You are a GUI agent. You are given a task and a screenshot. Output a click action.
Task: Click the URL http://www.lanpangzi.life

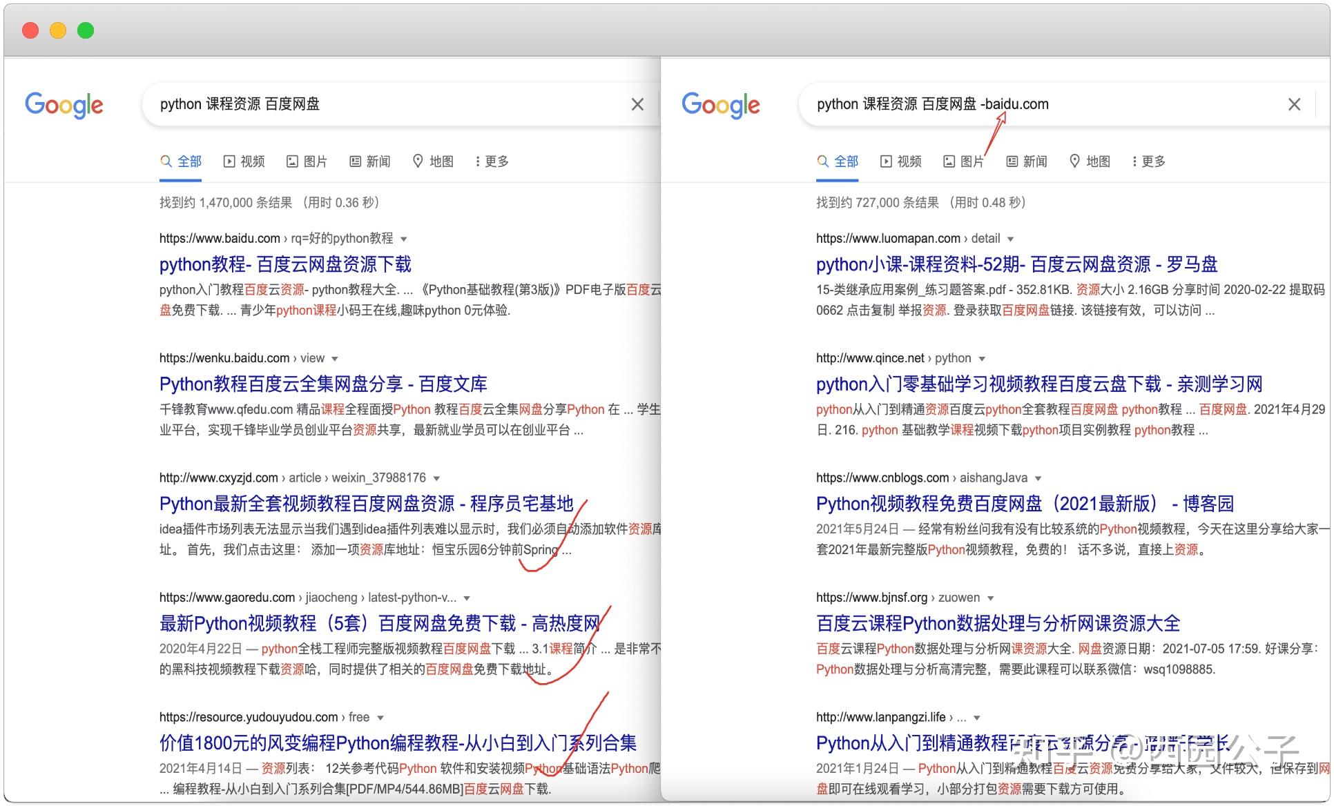tap(881, 717)
